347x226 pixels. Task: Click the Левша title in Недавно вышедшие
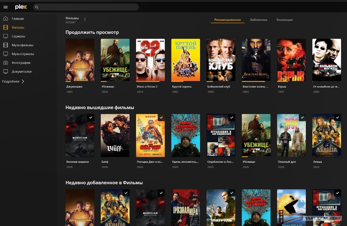pyautogui.click(x=318, y=162)
